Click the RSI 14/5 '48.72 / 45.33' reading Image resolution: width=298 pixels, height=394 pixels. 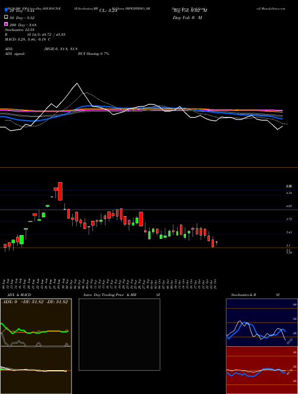(x=35, y=35)
